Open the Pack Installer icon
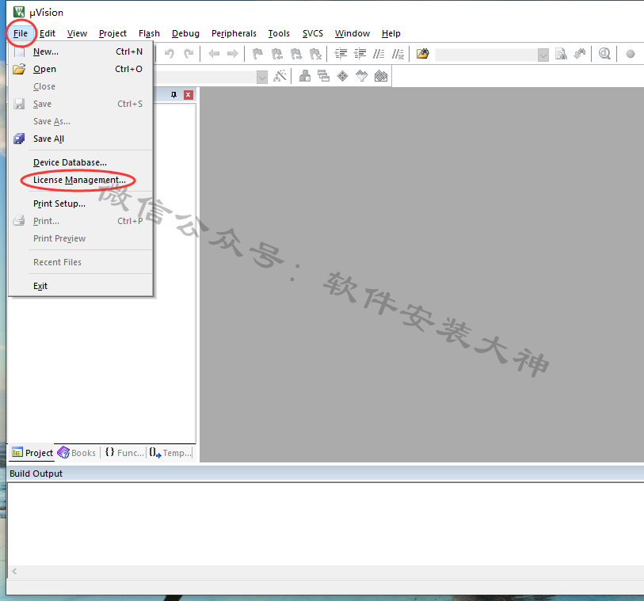Screen dimensions: 644x601 [x=381, y=76]
